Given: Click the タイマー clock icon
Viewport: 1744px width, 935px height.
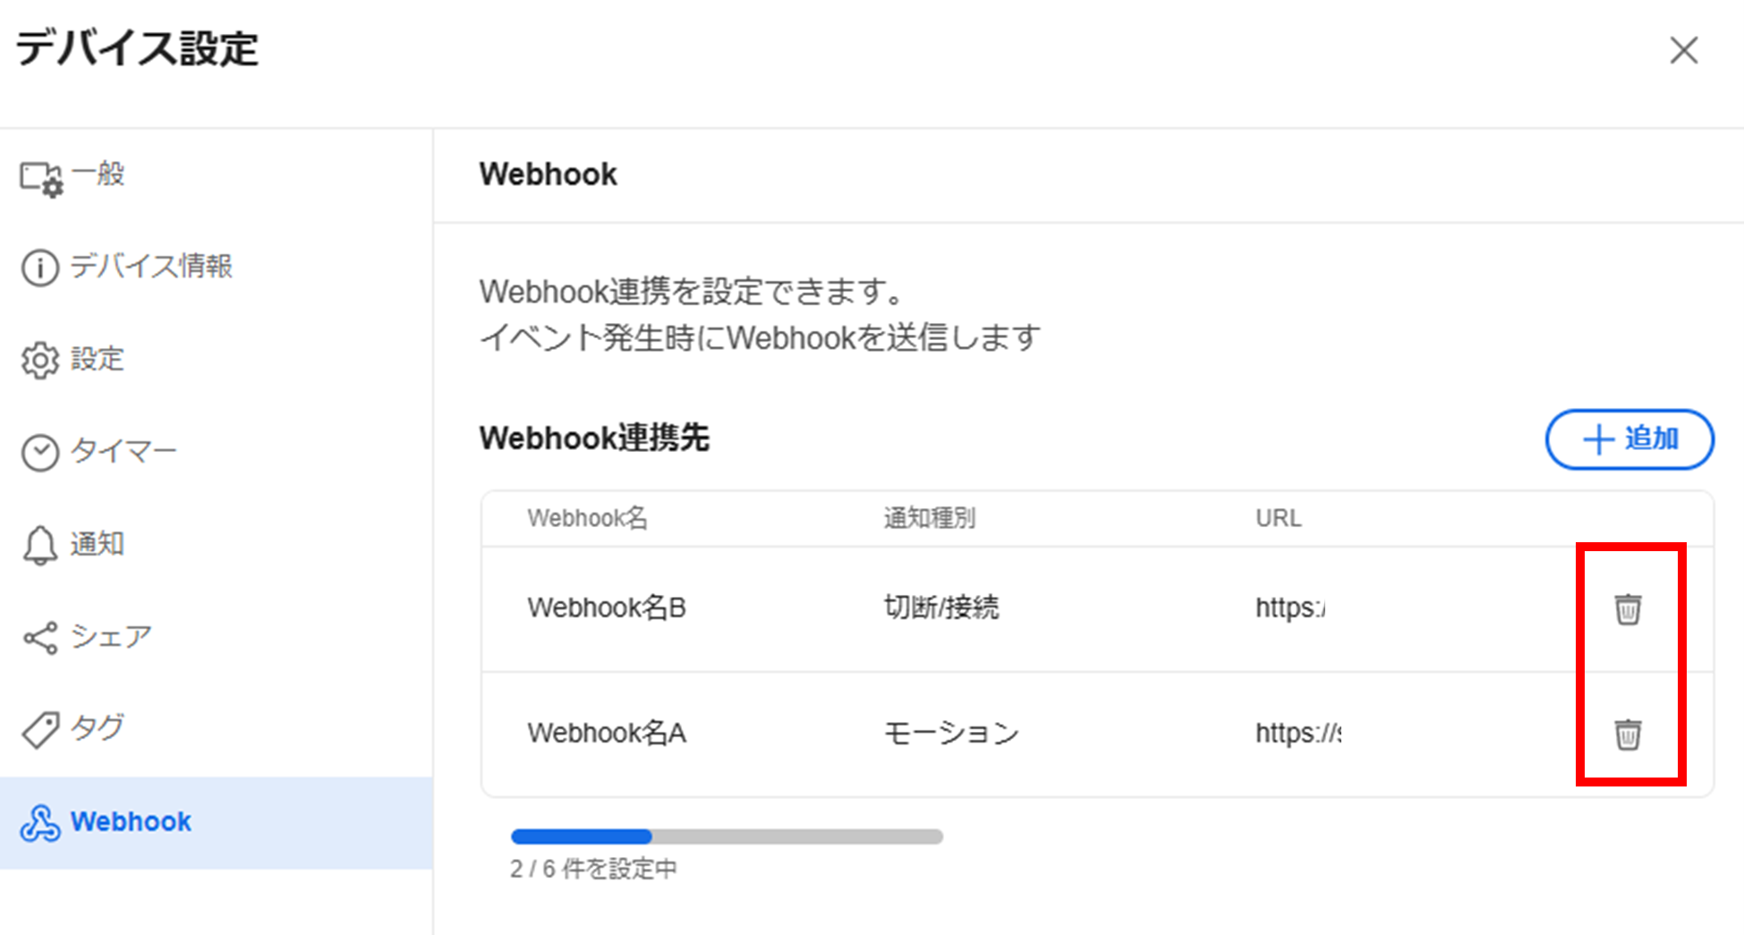Looking at the screenshot, I should pyautogui.click(x=40, y=453).
